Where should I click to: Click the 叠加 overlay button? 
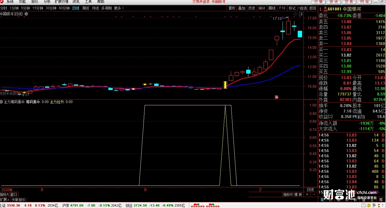pos(242,8)
